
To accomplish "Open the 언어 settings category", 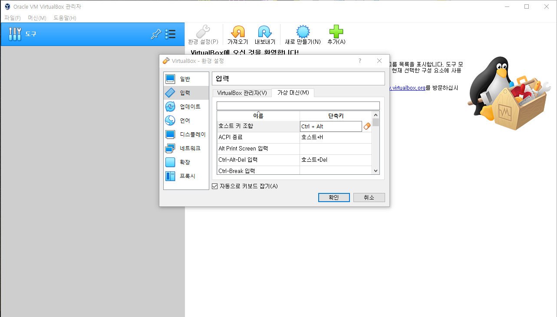I will [x=186, y=121].
